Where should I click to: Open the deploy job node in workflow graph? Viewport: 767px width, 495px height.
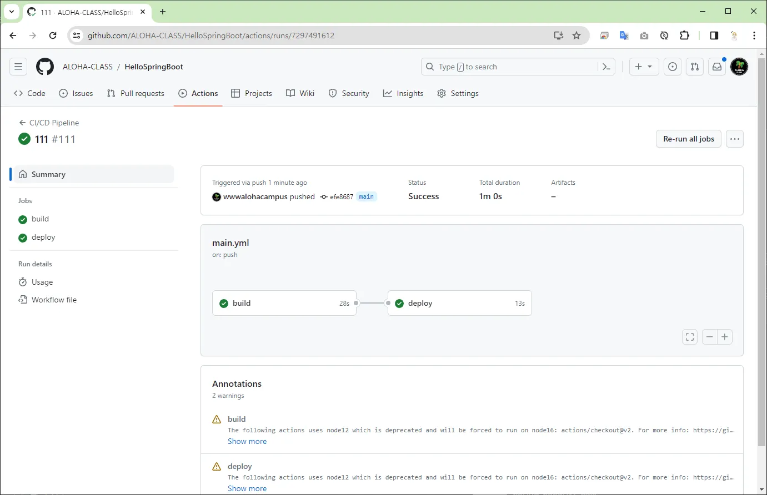pyautogui.click(x=460, y=303)
